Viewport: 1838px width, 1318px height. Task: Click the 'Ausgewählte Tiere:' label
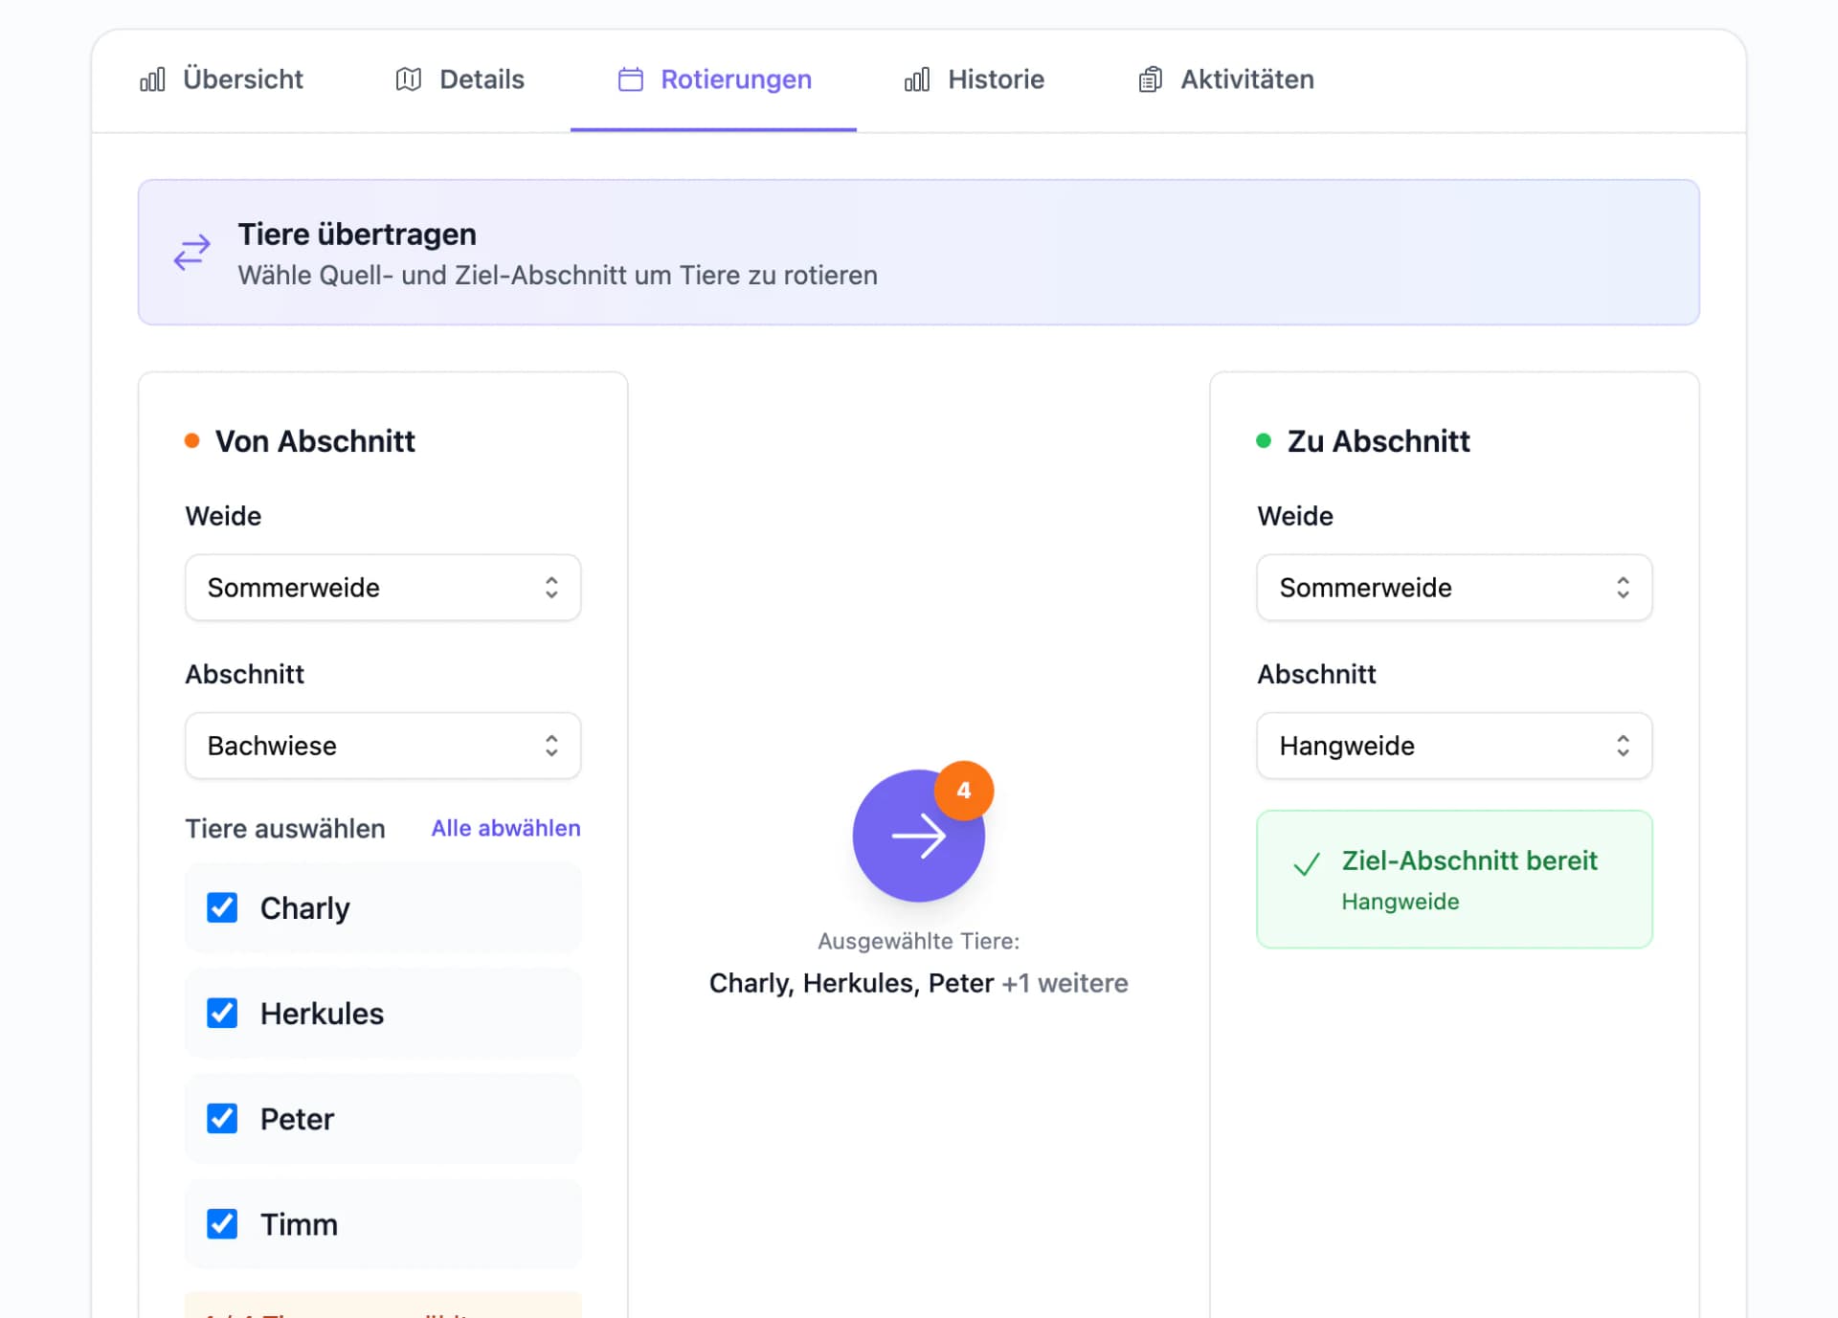(x=919, y=941)
